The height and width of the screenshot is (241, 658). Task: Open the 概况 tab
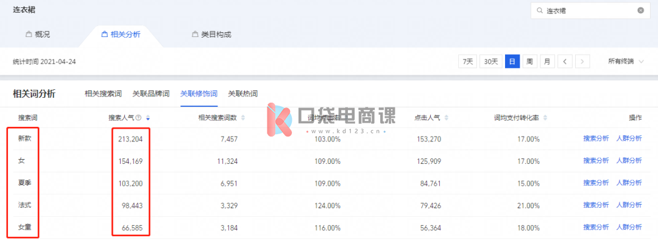(38, 35)
